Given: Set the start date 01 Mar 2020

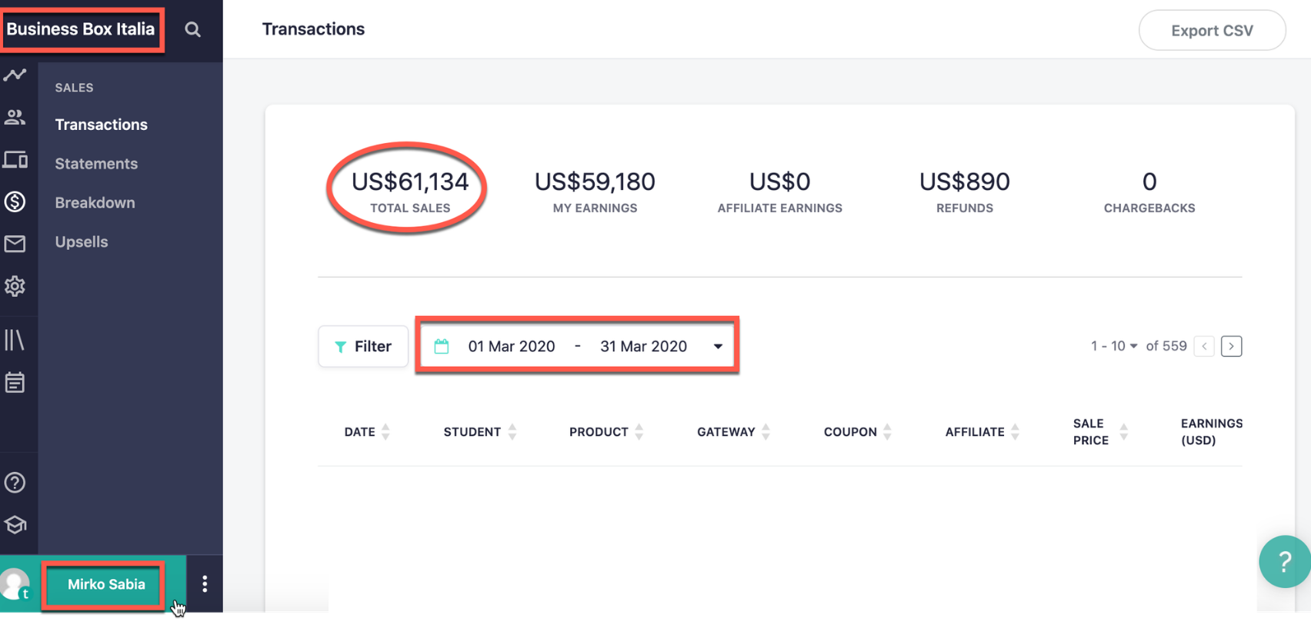Looking at the screenshot, I should click(512, 346).
